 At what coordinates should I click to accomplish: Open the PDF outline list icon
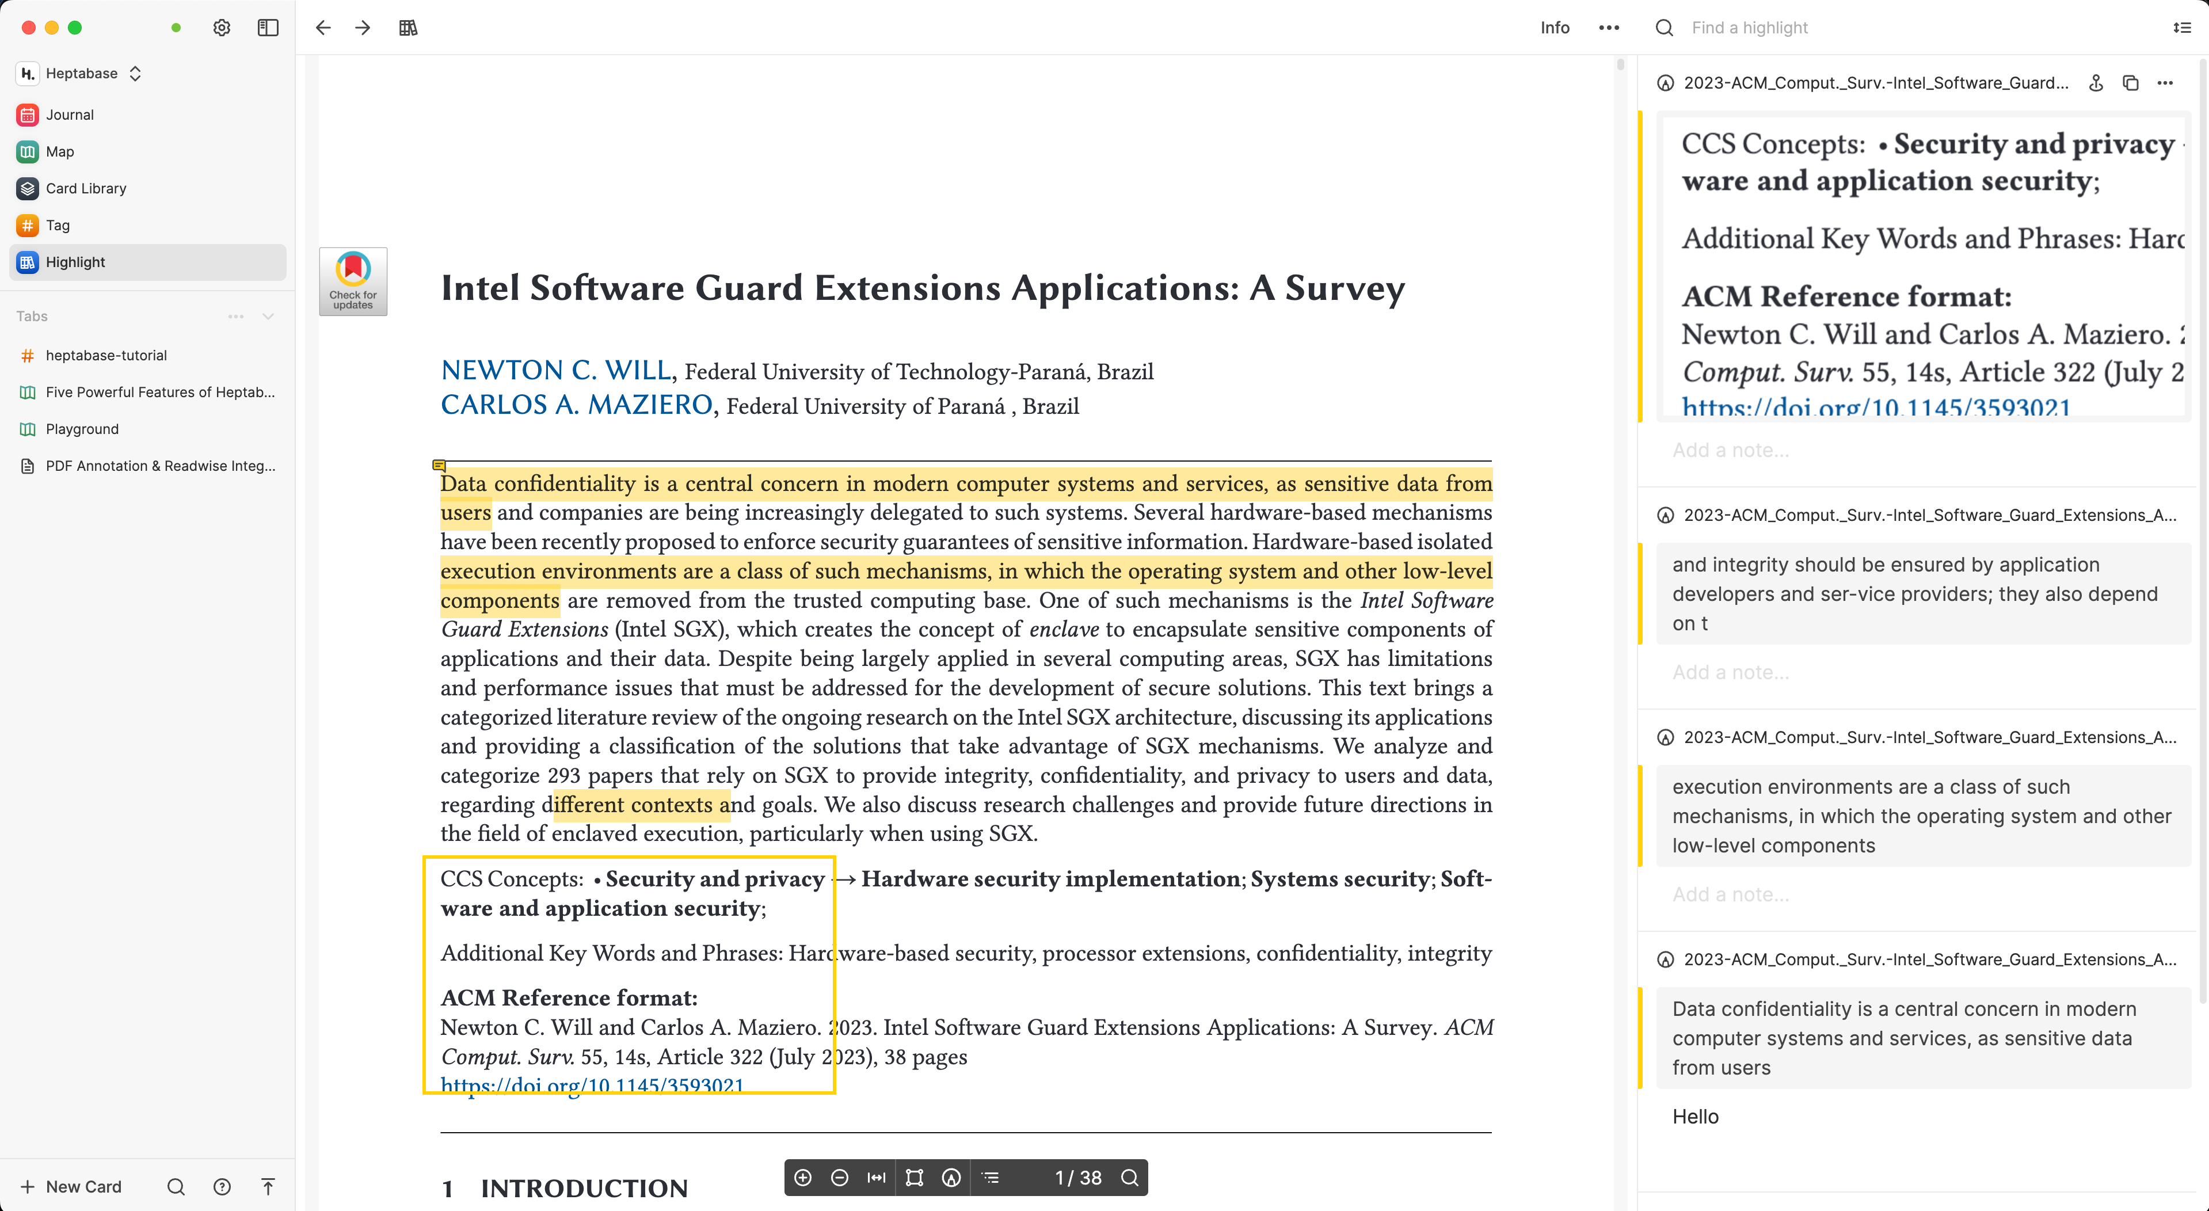click(991, 1178)
